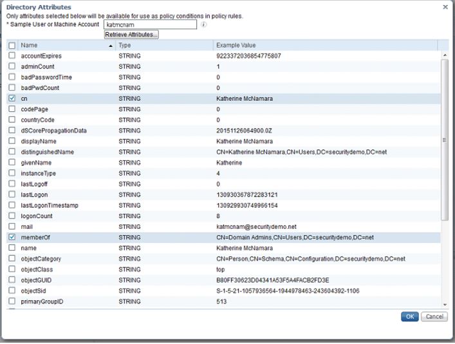
Task: Click the objectGUID value B80FF30623D04341A53F5A4FACB2FD3E
Action: (273, 280)
